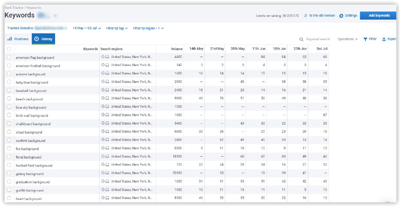401x207 pixels.
Task: Switch to the Positions tab
Action: tap(18, 39)
